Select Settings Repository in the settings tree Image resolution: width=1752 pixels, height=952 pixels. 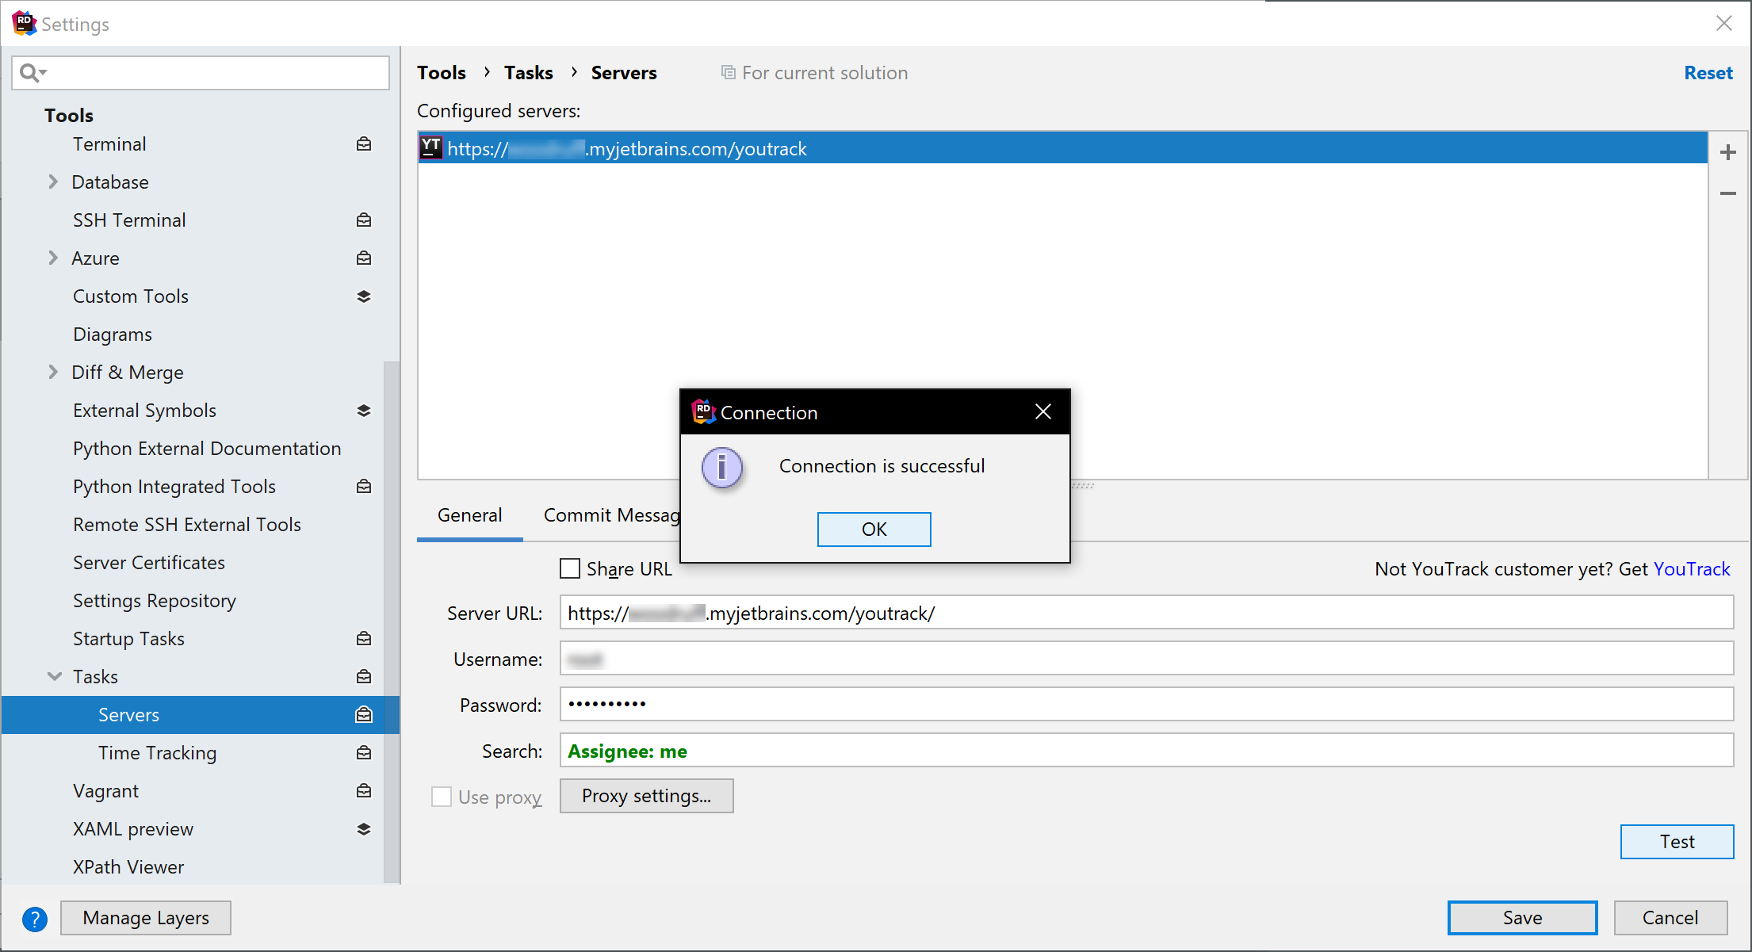155,601
